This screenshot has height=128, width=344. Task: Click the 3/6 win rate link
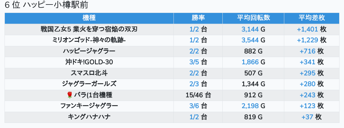194,106
